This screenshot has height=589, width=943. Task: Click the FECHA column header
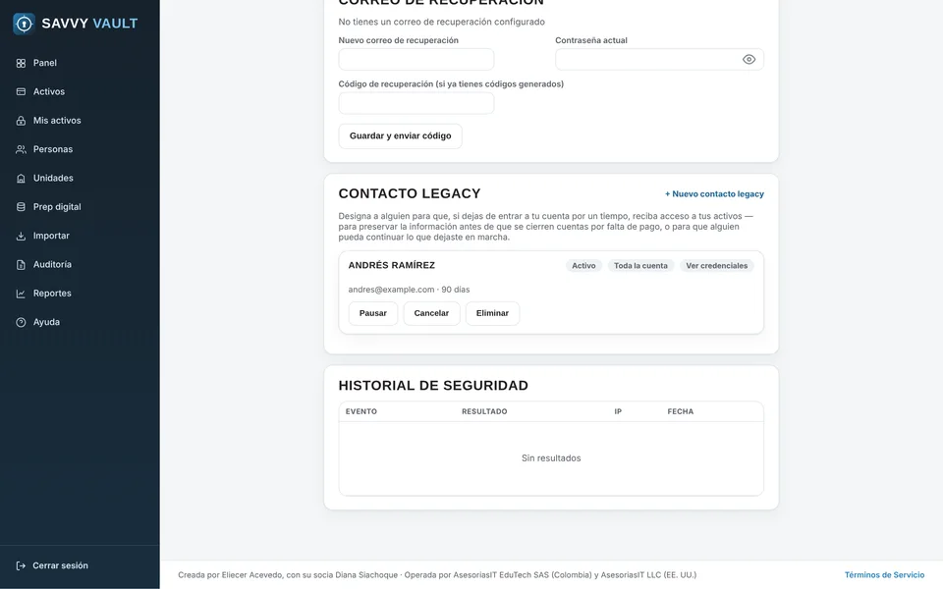(680, 411)
